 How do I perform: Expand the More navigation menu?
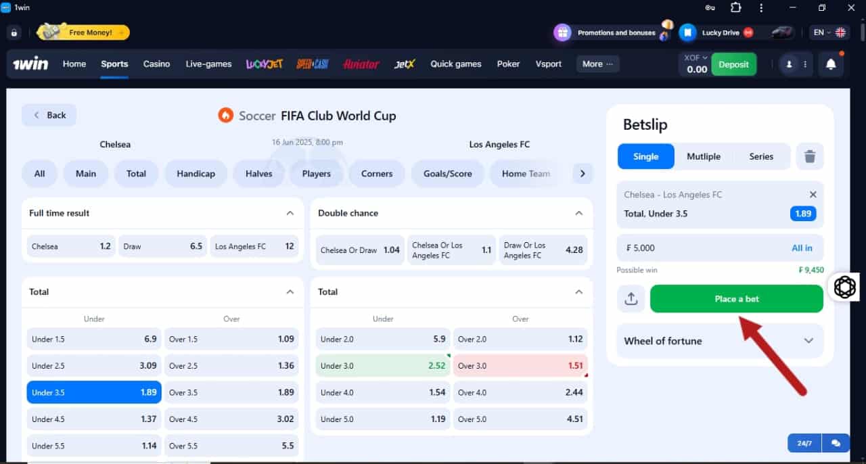pos(598,64)
